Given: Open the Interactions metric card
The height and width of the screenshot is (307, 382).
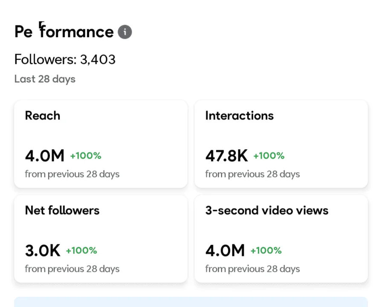Looking at the screenshot, I should pos(281,144).
